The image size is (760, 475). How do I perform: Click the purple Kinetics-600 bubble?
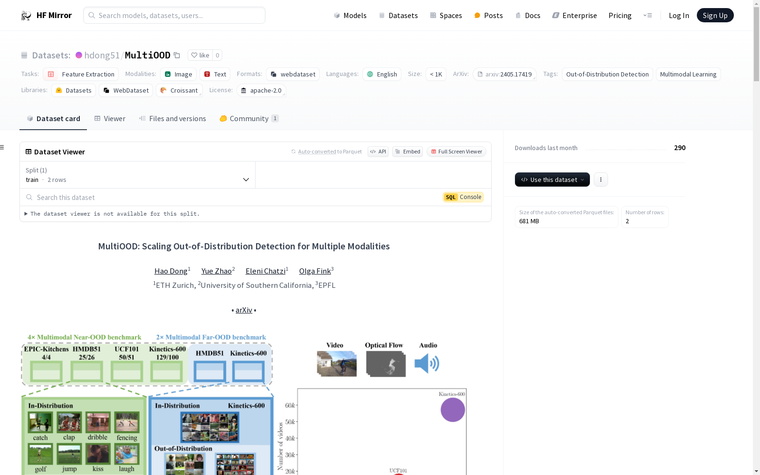point(453,410)
